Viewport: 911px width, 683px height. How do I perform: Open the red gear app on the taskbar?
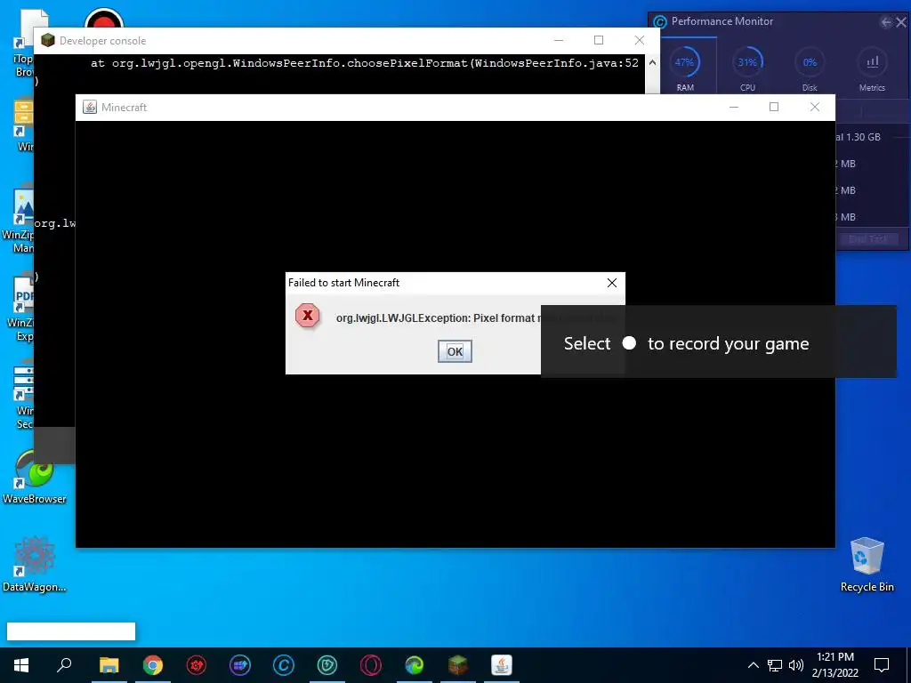197,665
